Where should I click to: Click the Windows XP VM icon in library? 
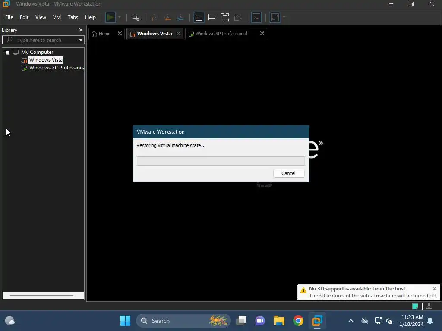[x=24, y=68]
